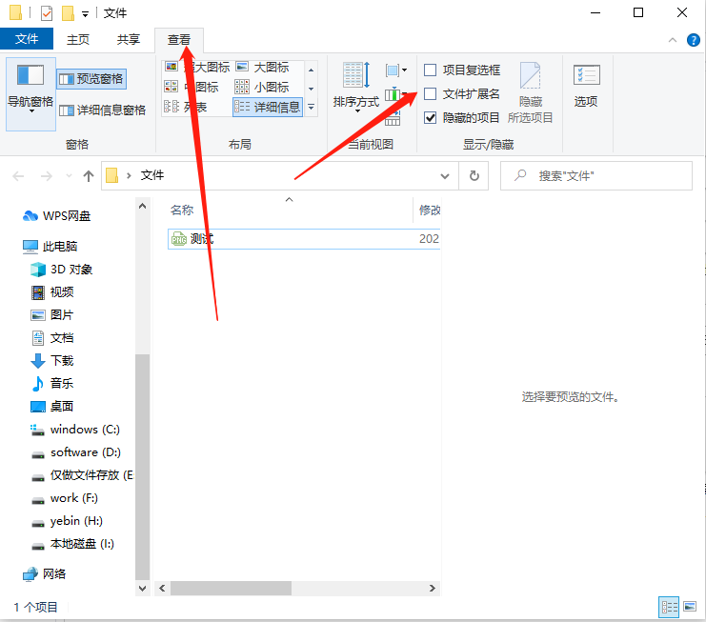This screenshot has height=622, width=706.
Task: Expand address bar history dropdown
Action: coord(445,176)
